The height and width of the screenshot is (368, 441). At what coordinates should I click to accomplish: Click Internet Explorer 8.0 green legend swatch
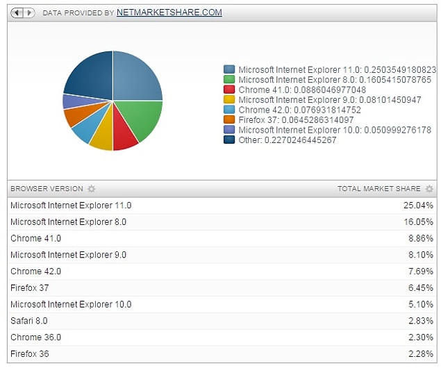tap(229, 80)
